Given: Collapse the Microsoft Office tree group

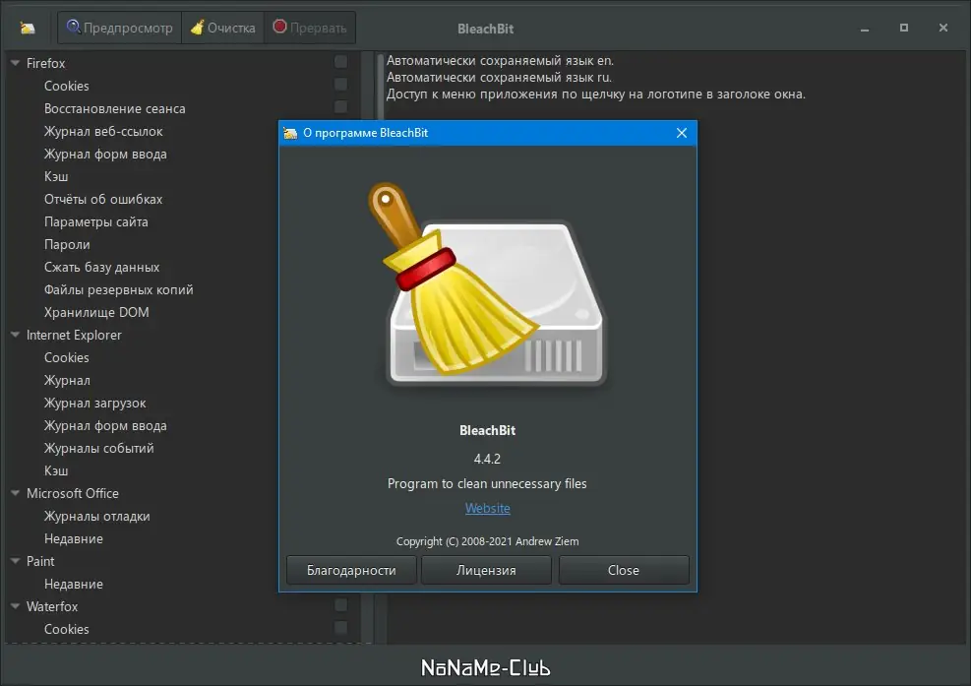Looking at the screenshot, I should [16, 493].
